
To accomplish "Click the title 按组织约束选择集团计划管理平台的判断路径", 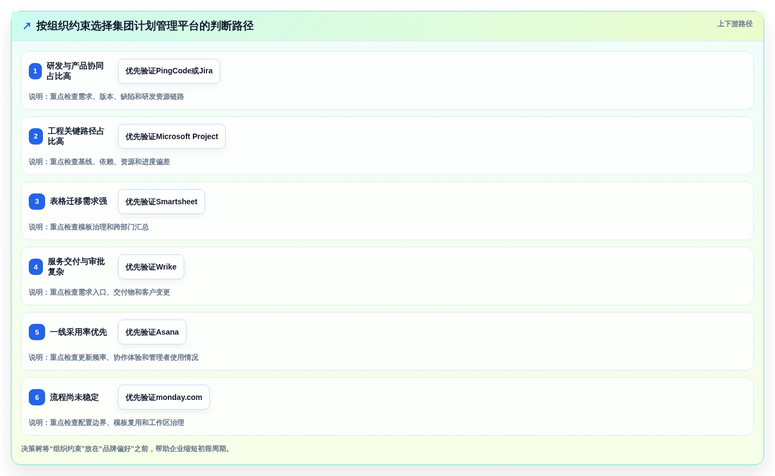I will coord(145,26).
